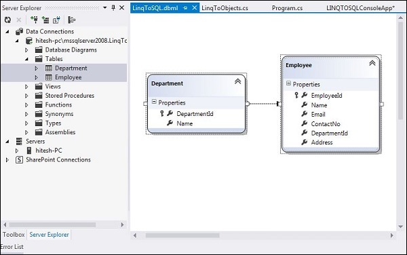Click Server Explorer horizontal scroll right arrow
The width and height of the screenshot is (407, 255).
(x=122, y=224)
